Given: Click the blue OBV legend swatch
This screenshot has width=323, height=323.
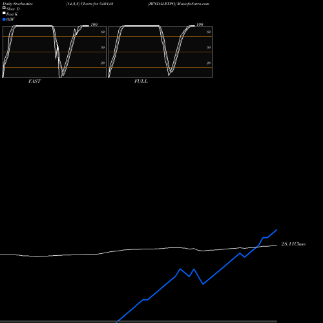Looking at the screenshot, I should point(4,19).
